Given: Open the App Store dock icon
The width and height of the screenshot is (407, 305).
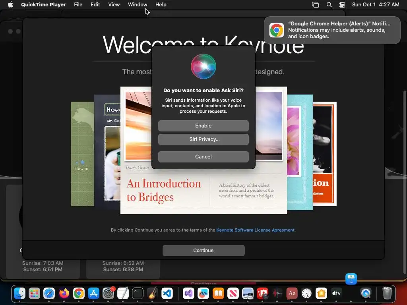Looking at the screenshot, I should click(x=93, y=293).
